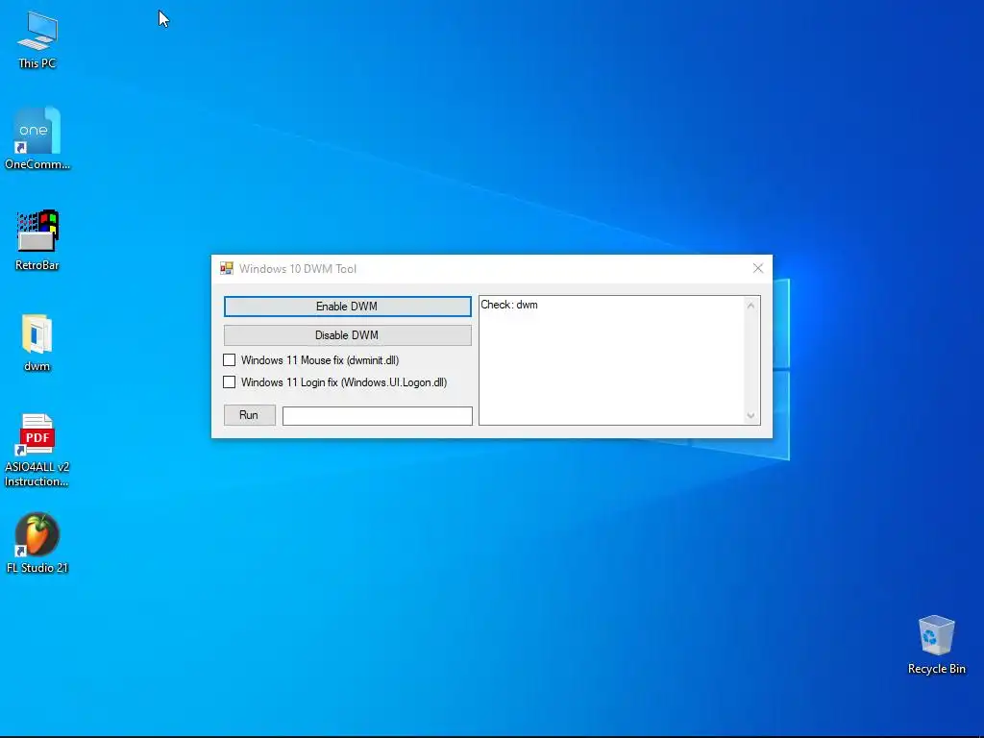Click the Enable DWM button
The width and height of the screenshot is (984, 738).
(347, 307)
